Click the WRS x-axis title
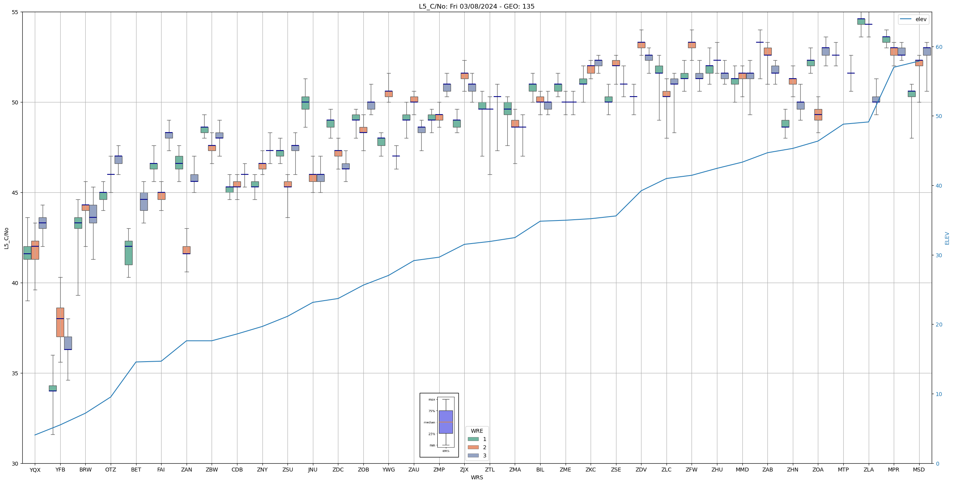The height and width of the screenshot is (484, 954). coord(476,477)
